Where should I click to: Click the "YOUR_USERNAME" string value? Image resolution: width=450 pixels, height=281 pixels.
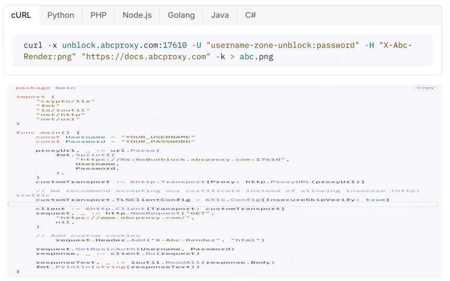point(158,137)
